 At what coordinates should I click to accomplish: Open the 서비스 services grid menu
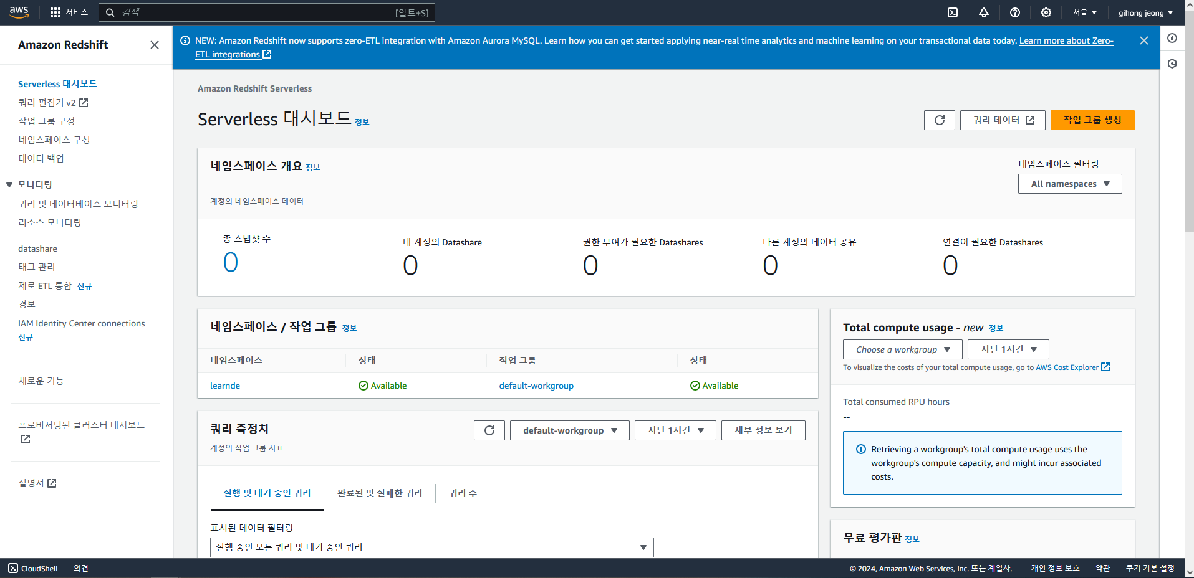coord(69,12)
